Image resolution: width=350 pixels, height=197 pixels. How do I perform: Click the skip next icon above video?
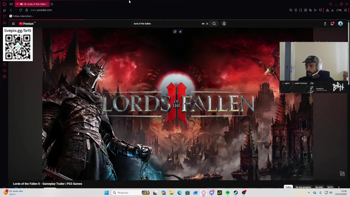[x=180, y=32]
